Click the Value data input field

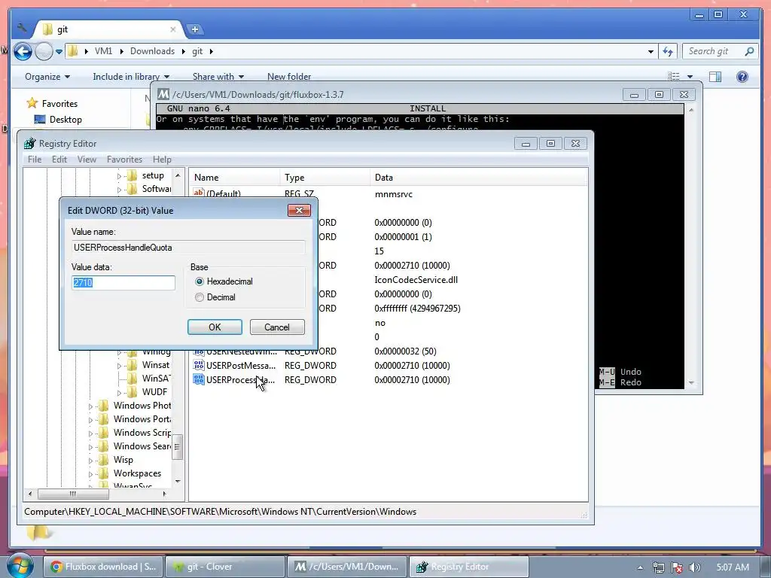coord(123,283)
